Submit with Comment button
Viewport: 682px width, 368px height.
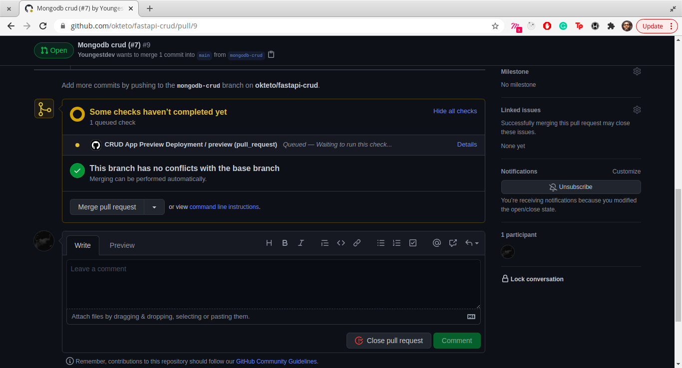(x=457, y=341)
